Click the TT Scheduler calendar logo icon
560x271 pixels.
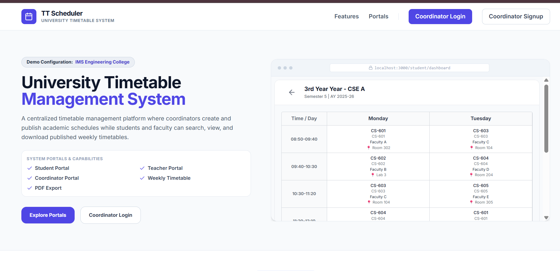(29, 17)
